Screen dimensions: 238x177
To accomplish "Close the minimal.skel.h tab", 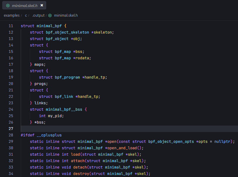I will 42,5.
